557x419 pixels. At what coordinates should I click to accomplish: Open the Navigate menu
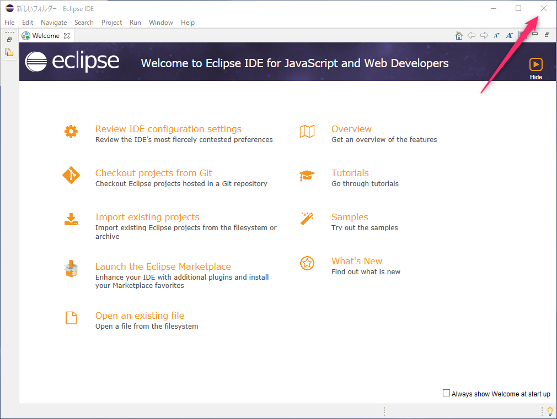(x=53, y=23)
